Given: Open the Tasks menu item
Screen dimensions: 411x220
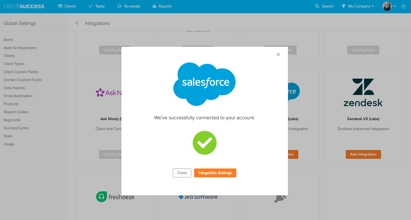Looking at the screenshot, I should tap(96, 6).
